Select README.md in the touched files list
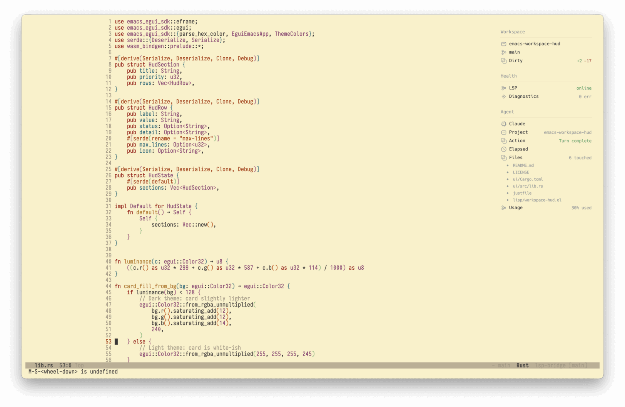Viewport: 625px width, 407px height. click(523, 165)
